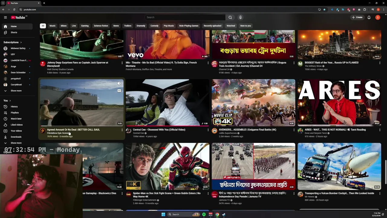Image resolution: width=387 pixels, height=218 pixels.
Task: Reload the page in Chrome
Action: [14, 9]
